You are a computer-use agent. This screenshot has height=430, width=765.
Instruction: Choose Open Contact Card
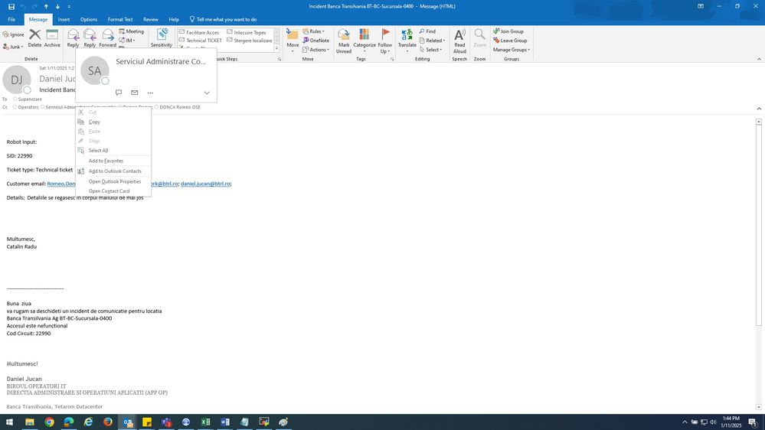click(x=113, y=191)
